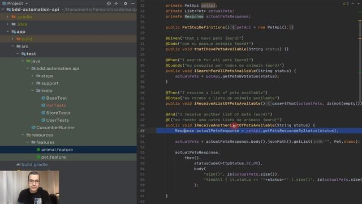Go to next highlighted problem arrow
362x204 pixels.
(x=358, y=3)
